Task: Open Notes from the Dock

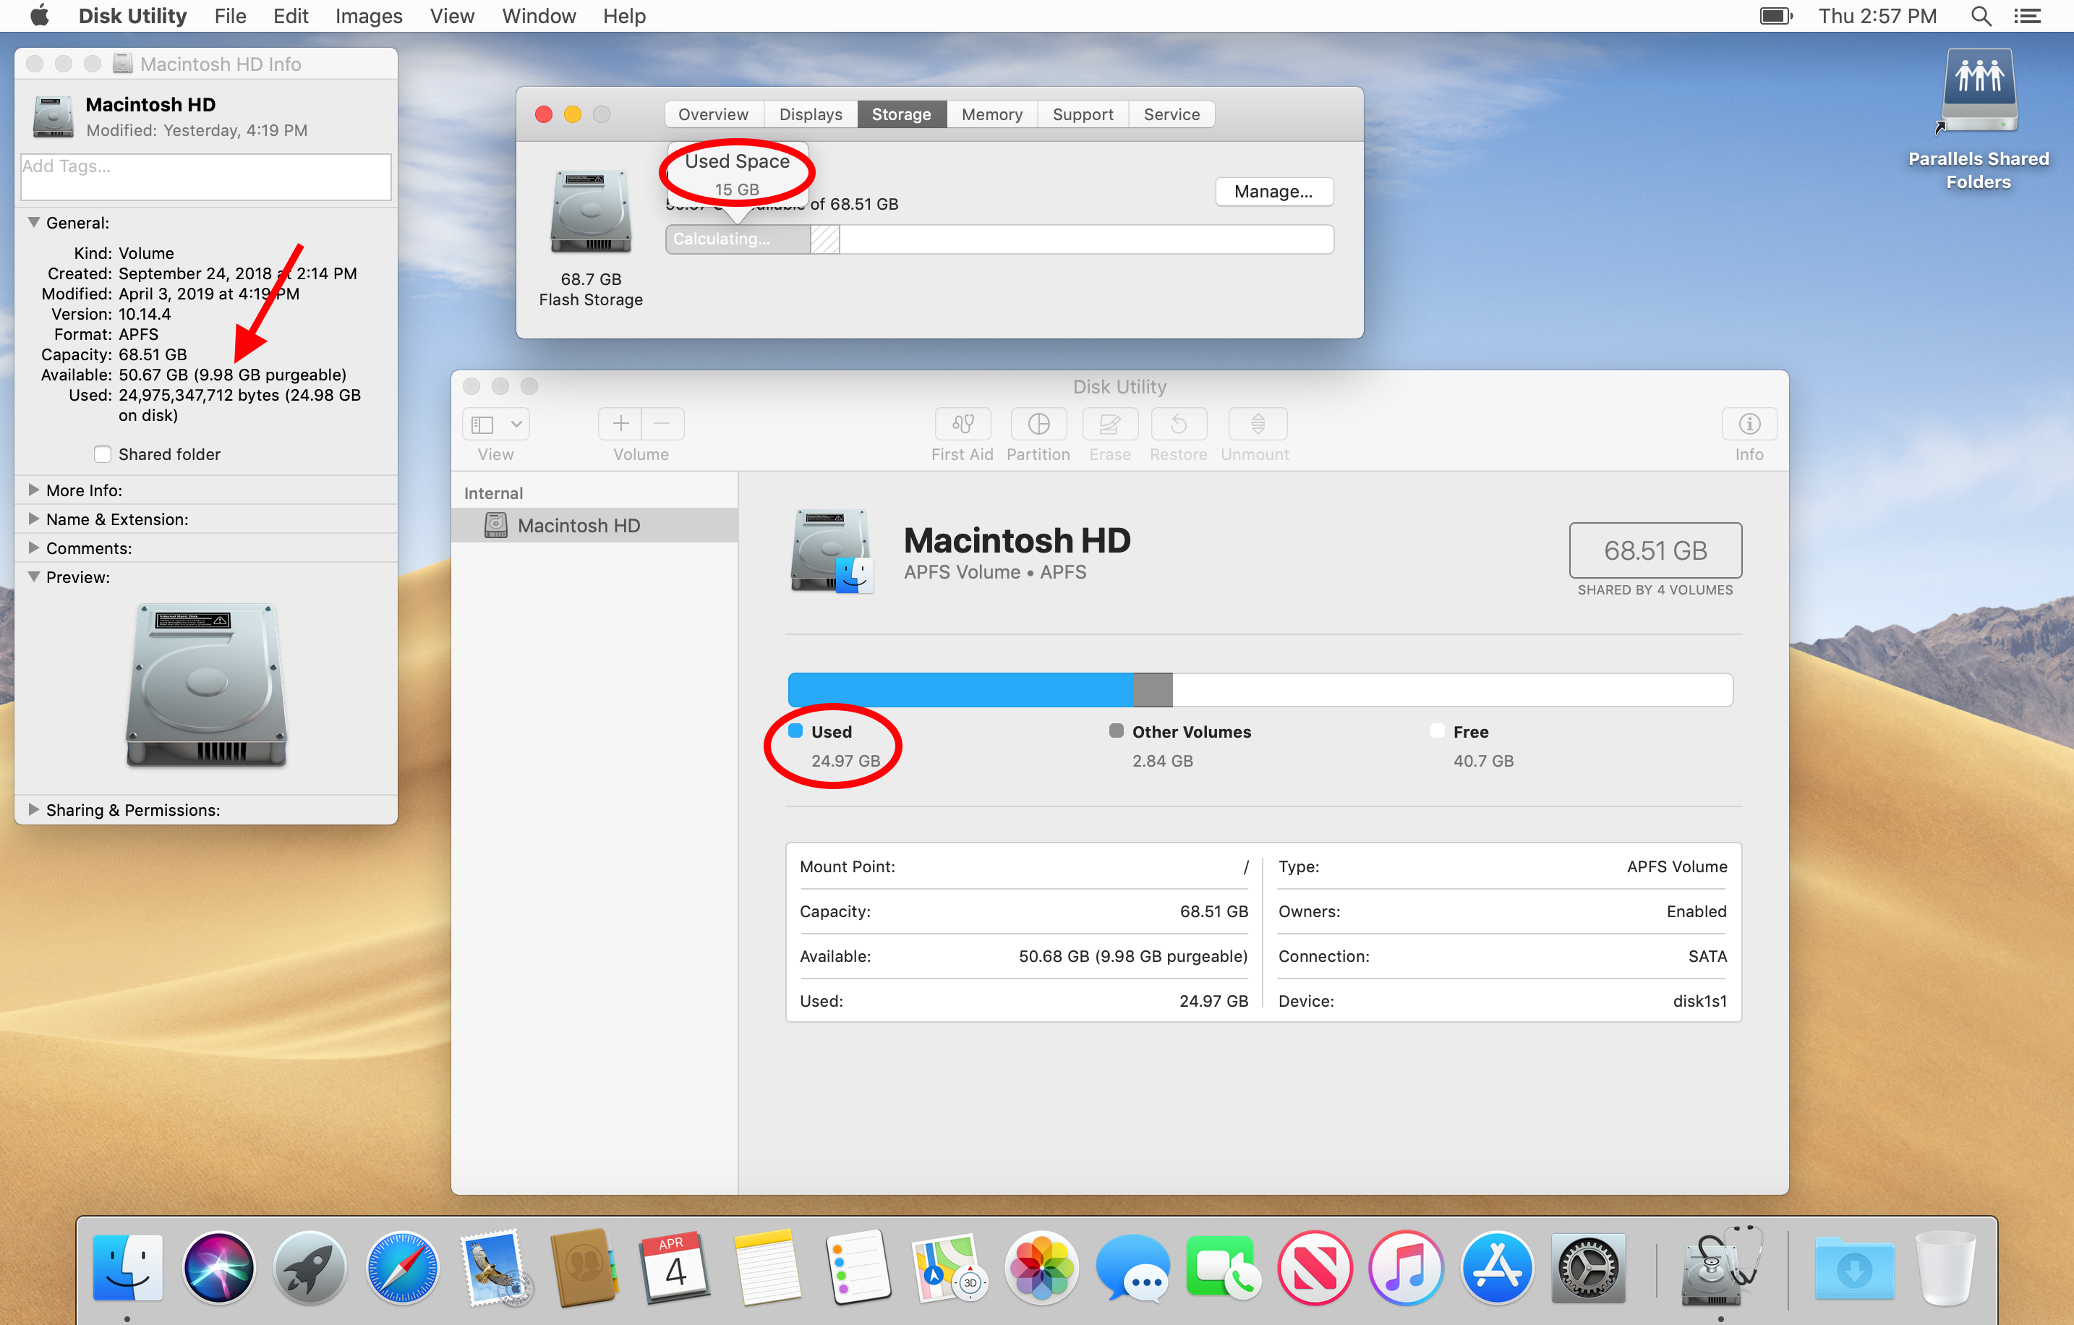Action: pos(767,1267)
